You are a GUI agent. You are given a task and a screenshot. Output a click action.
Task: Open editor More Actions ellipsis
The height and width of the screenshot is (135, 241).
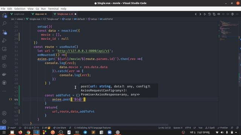pos(237,14)
